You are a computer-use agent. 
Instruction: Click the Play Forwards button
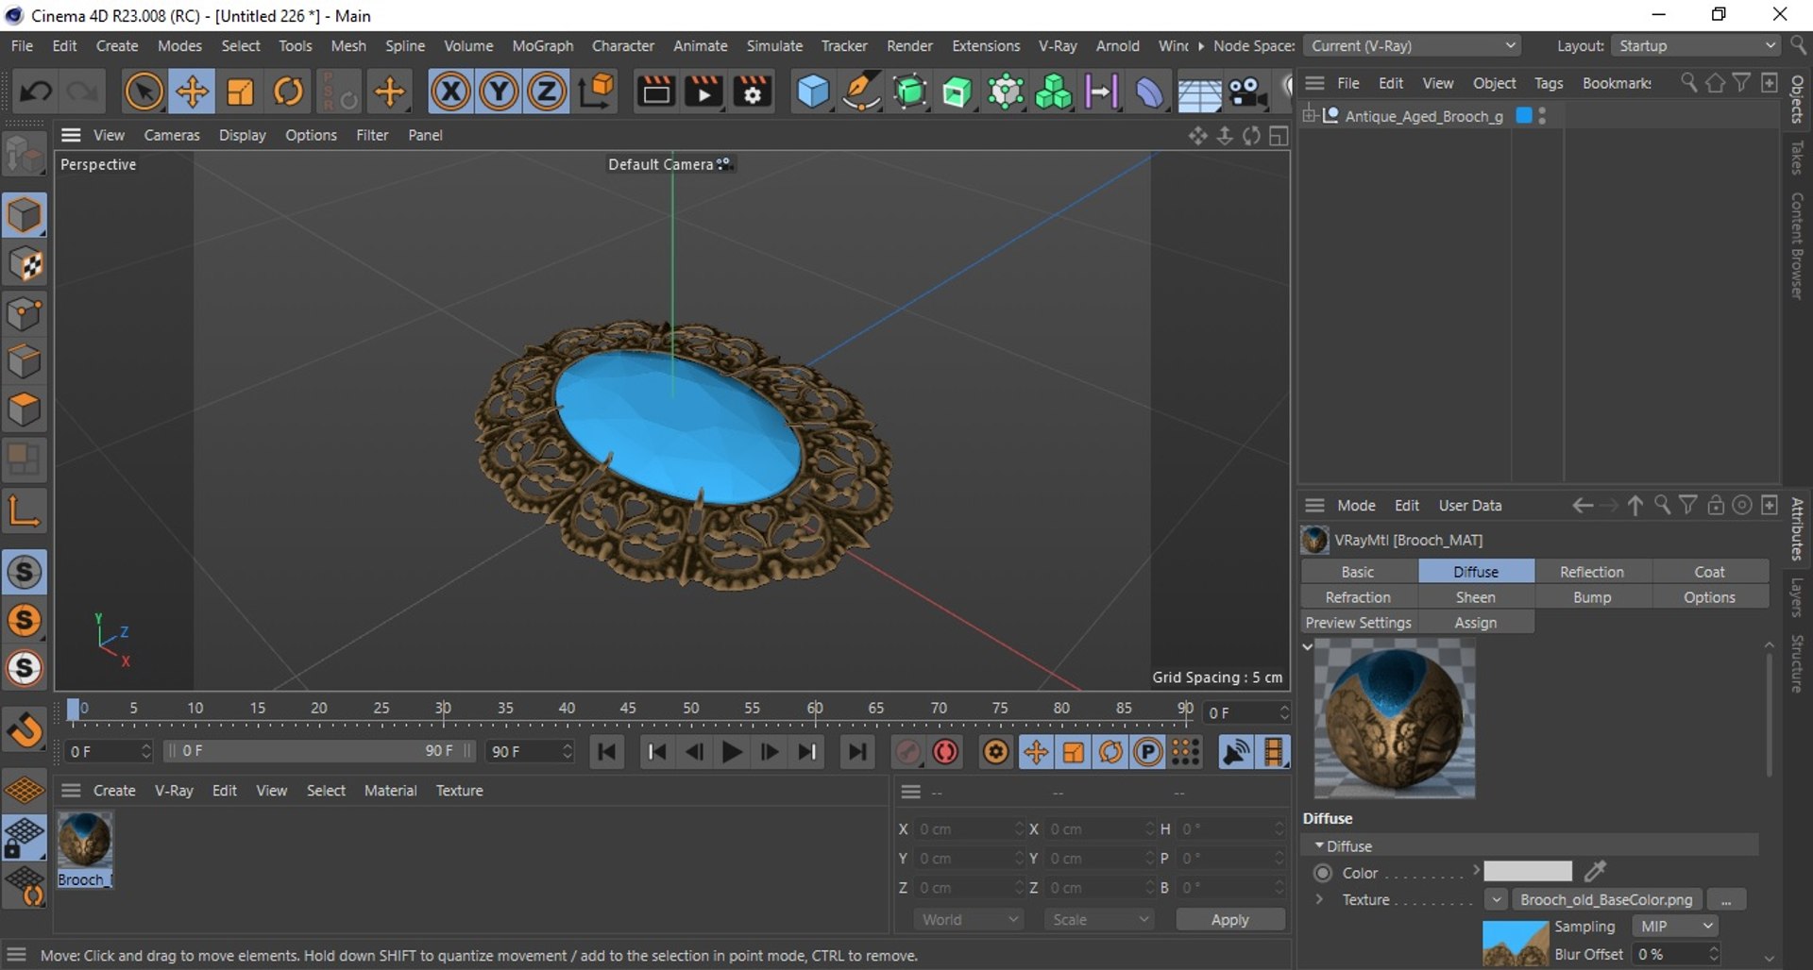point(732,752)
